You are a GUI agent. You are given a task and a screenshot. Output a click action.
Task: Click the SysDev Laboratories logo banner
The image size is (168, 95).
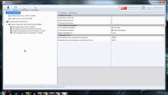pyautogui.click(x=153, y=8)
